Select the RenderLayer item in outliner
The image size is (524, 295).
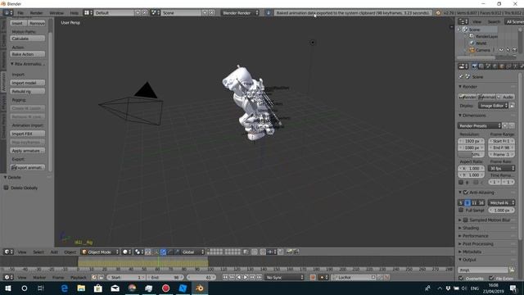(486, 36)
